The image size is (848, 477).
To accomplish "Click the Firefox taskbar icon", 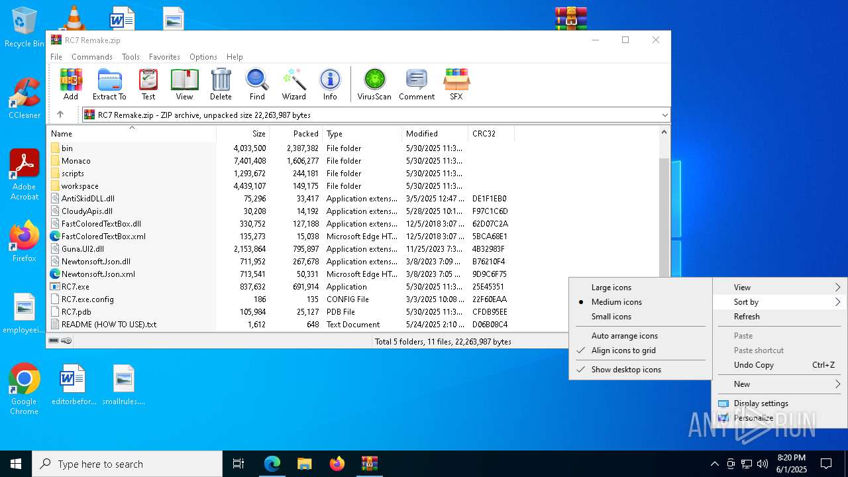I will point(337,464).
